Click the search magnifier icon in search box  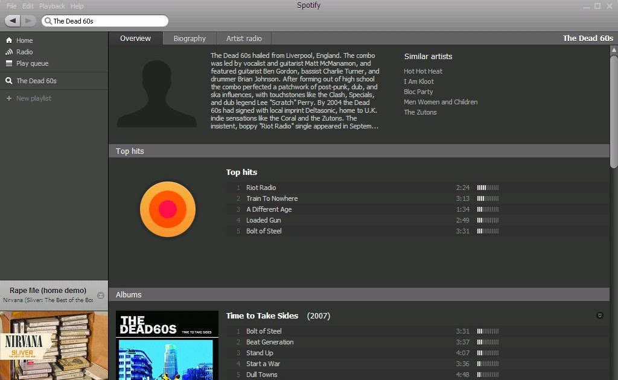48,21
